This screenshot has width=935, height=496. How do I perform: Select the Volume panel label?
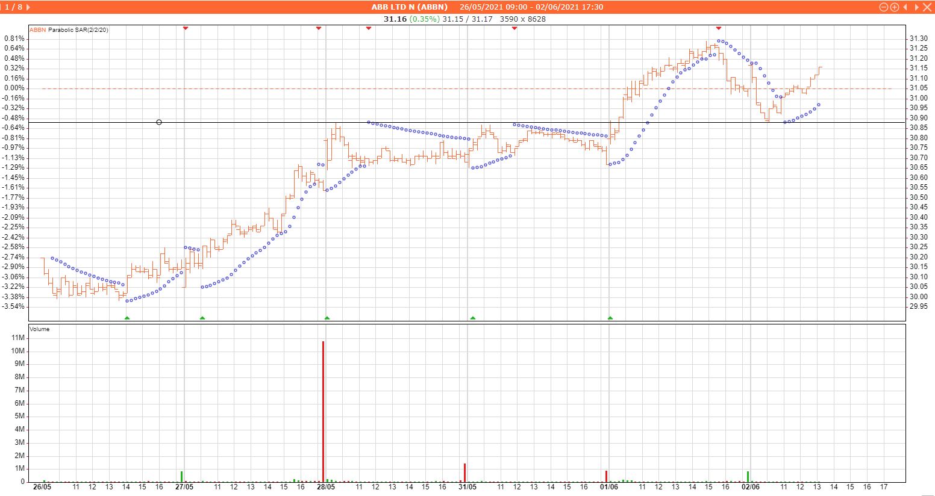pos(40,329)
